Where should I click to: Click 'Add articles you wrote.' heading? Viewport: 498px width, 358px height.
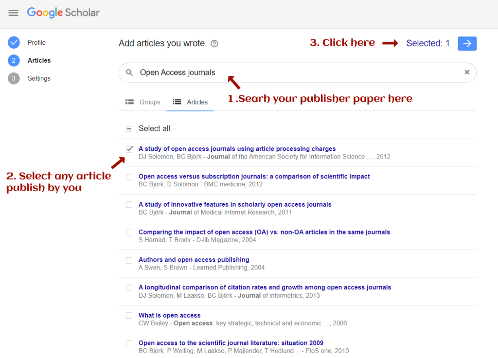pyautogui.click(x=162, y=43)
